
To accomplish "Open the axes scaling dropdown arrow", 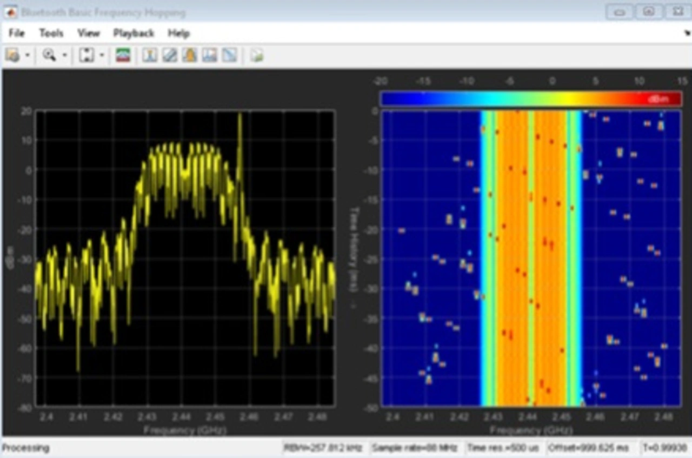I will [101, 55].
